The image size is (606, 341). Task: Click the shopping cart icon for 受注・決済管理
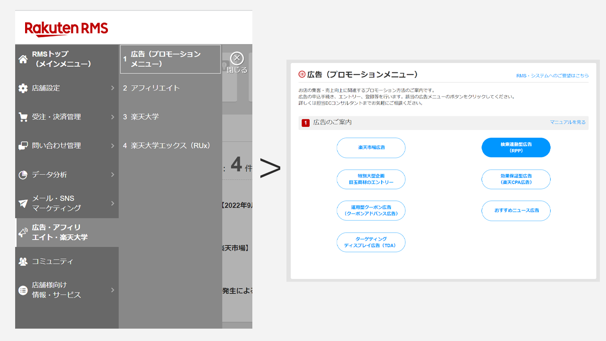(x=23, y=117)
